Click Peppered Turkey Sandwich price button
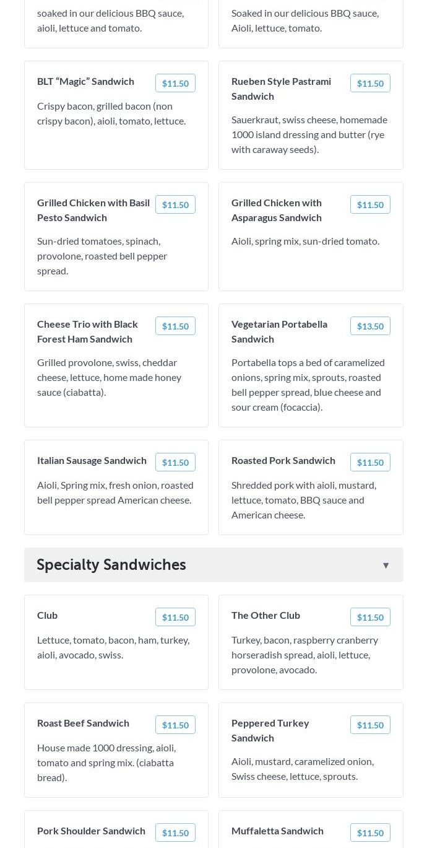The height and width of the screenshot is (848, 427). pyautogui.click(x=370, y=725)
